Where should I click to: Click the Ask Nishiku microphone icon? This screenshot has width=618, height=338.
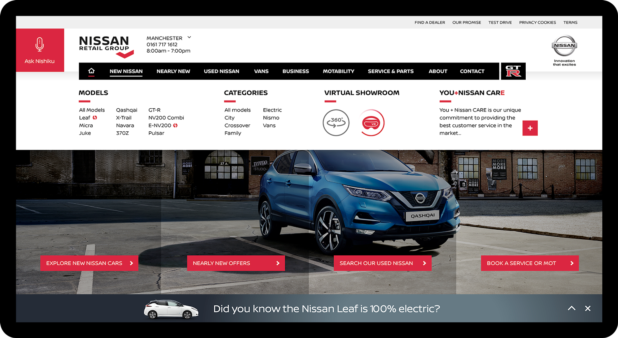[40, 44]
